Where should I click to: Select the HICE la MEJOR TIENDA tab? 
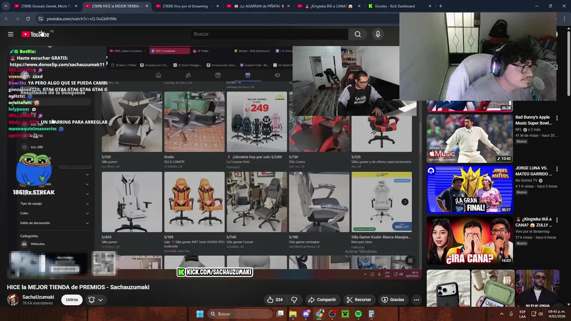116,6
